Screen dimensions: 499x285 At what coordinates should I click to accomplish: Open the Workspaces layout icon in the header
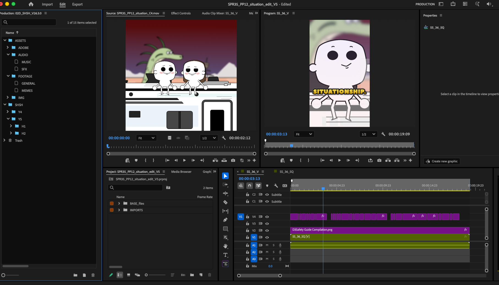coord(441,4)
